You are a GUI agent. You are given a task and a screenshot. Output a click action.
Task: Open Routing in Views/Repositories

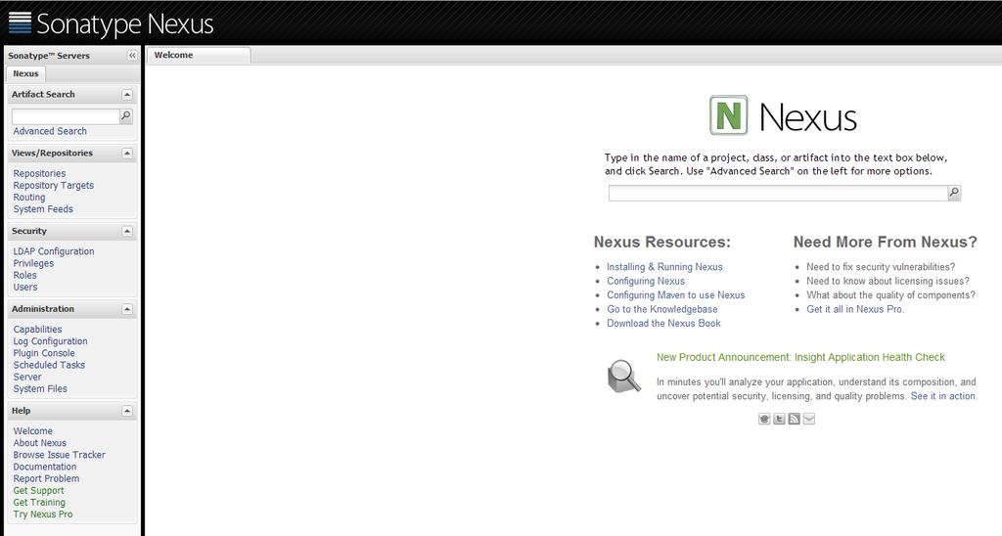click(29, 197)
